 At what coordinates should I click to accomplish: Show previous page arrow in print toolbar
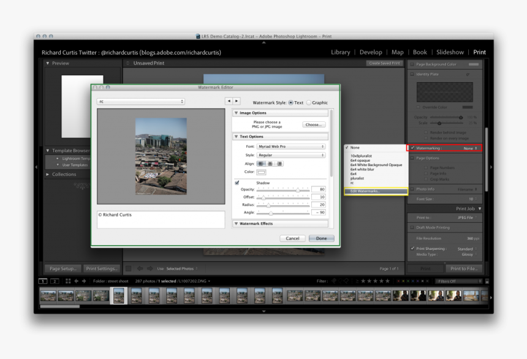(x=140, y=268)
